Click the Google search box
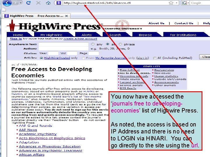 [200, 3]
